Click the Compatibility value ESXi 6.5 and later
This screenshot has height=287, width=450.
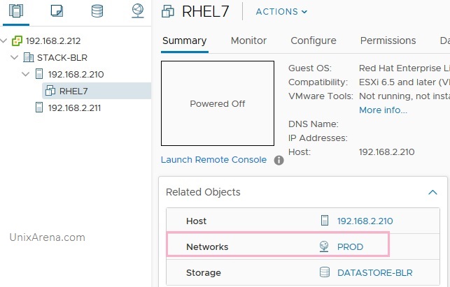click(404, 82)
